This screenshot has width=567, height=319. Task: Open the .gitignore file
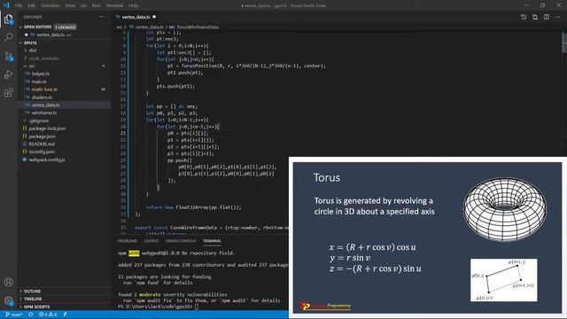(x=38, y=121)
